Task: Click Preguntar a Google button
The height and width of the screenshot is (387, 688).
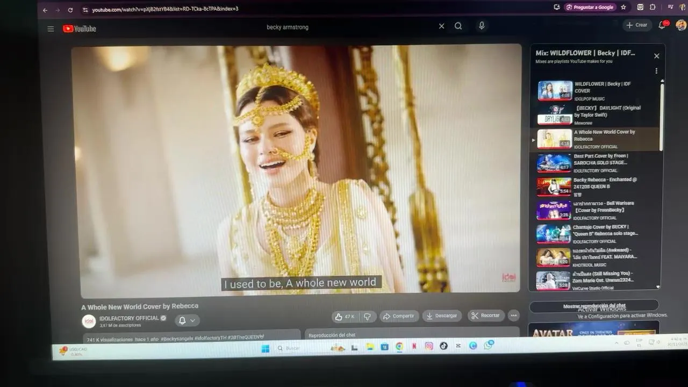Action: [590, 7]
